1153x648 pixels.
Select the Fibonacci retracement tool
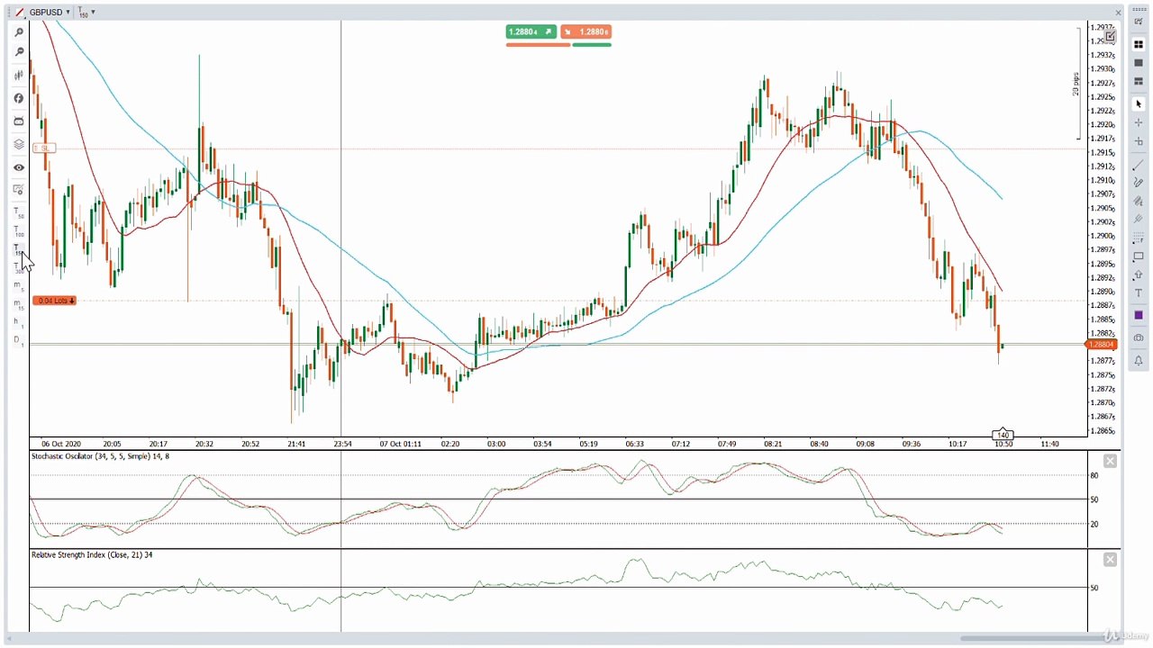click(x=1139, y=238)
